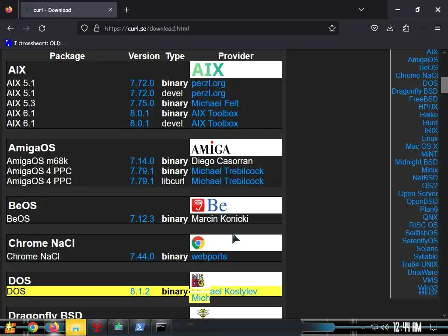
Task: Jump to RISC OS in the sidebar
Action: (423, 225)
